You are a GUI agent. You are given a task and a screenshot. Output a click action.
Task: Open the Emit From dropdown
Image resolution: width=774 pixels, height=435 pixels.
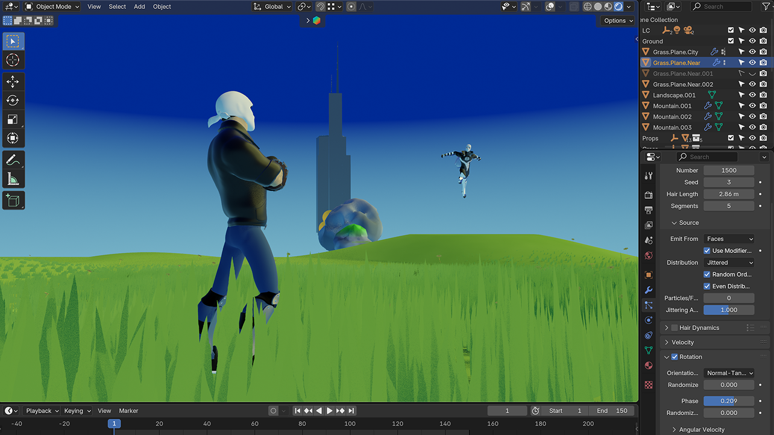[x=729, y=239]
